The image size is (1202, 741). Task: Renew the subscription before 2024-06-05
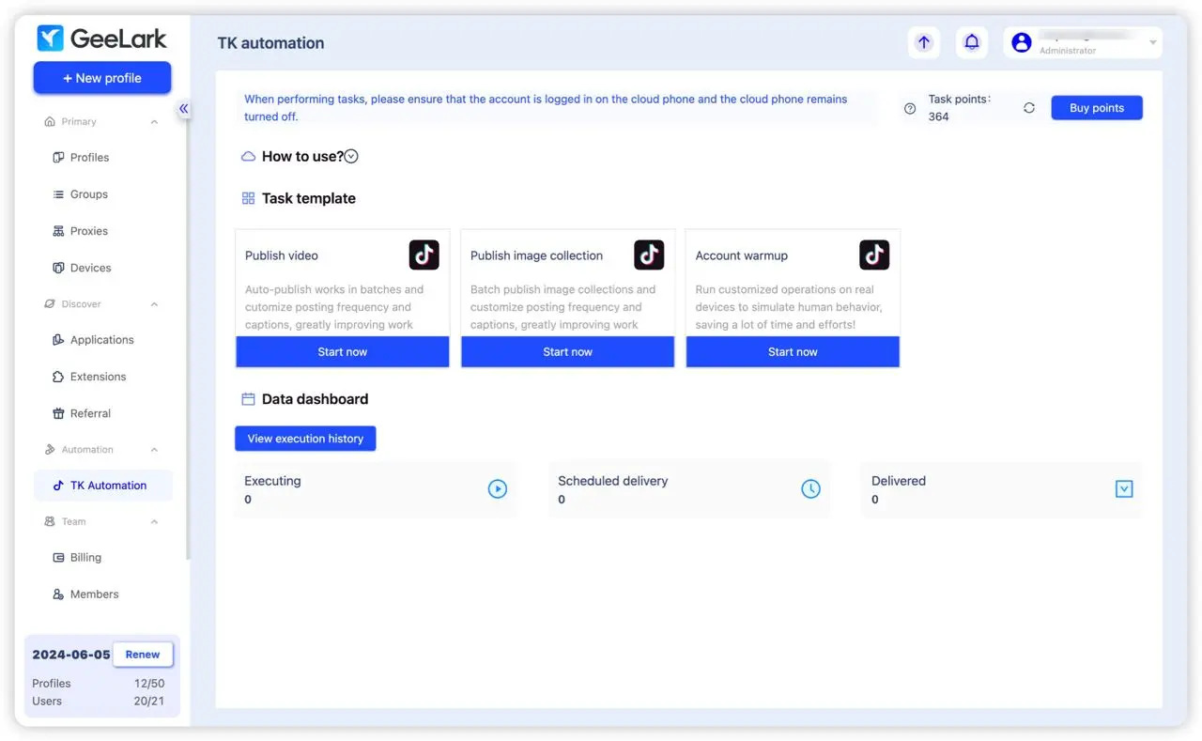142,654
